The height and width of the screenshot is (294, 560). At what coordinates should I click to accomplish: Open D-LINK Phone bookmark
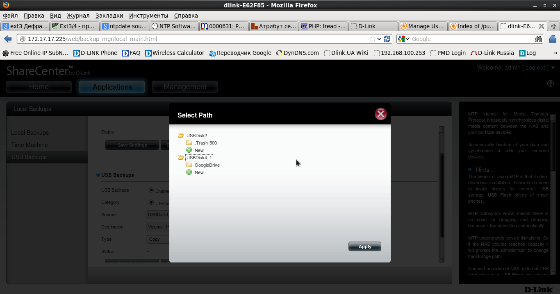(x=95, y=53)
